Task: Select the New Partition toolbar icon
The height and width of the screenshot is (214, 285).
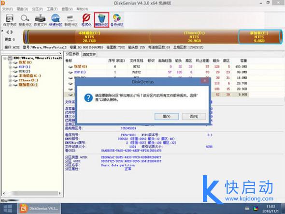Action: 71,20
